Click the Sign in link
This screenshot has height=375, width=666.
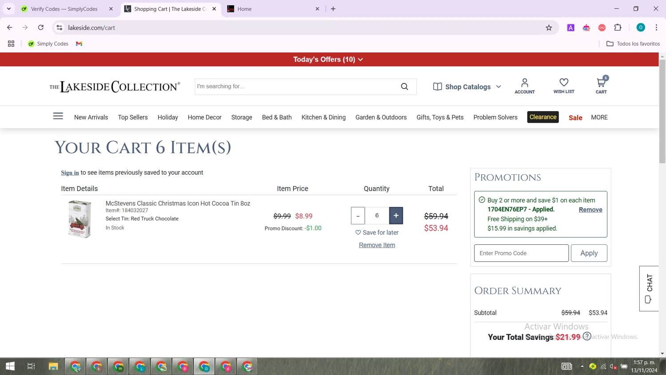70,173
